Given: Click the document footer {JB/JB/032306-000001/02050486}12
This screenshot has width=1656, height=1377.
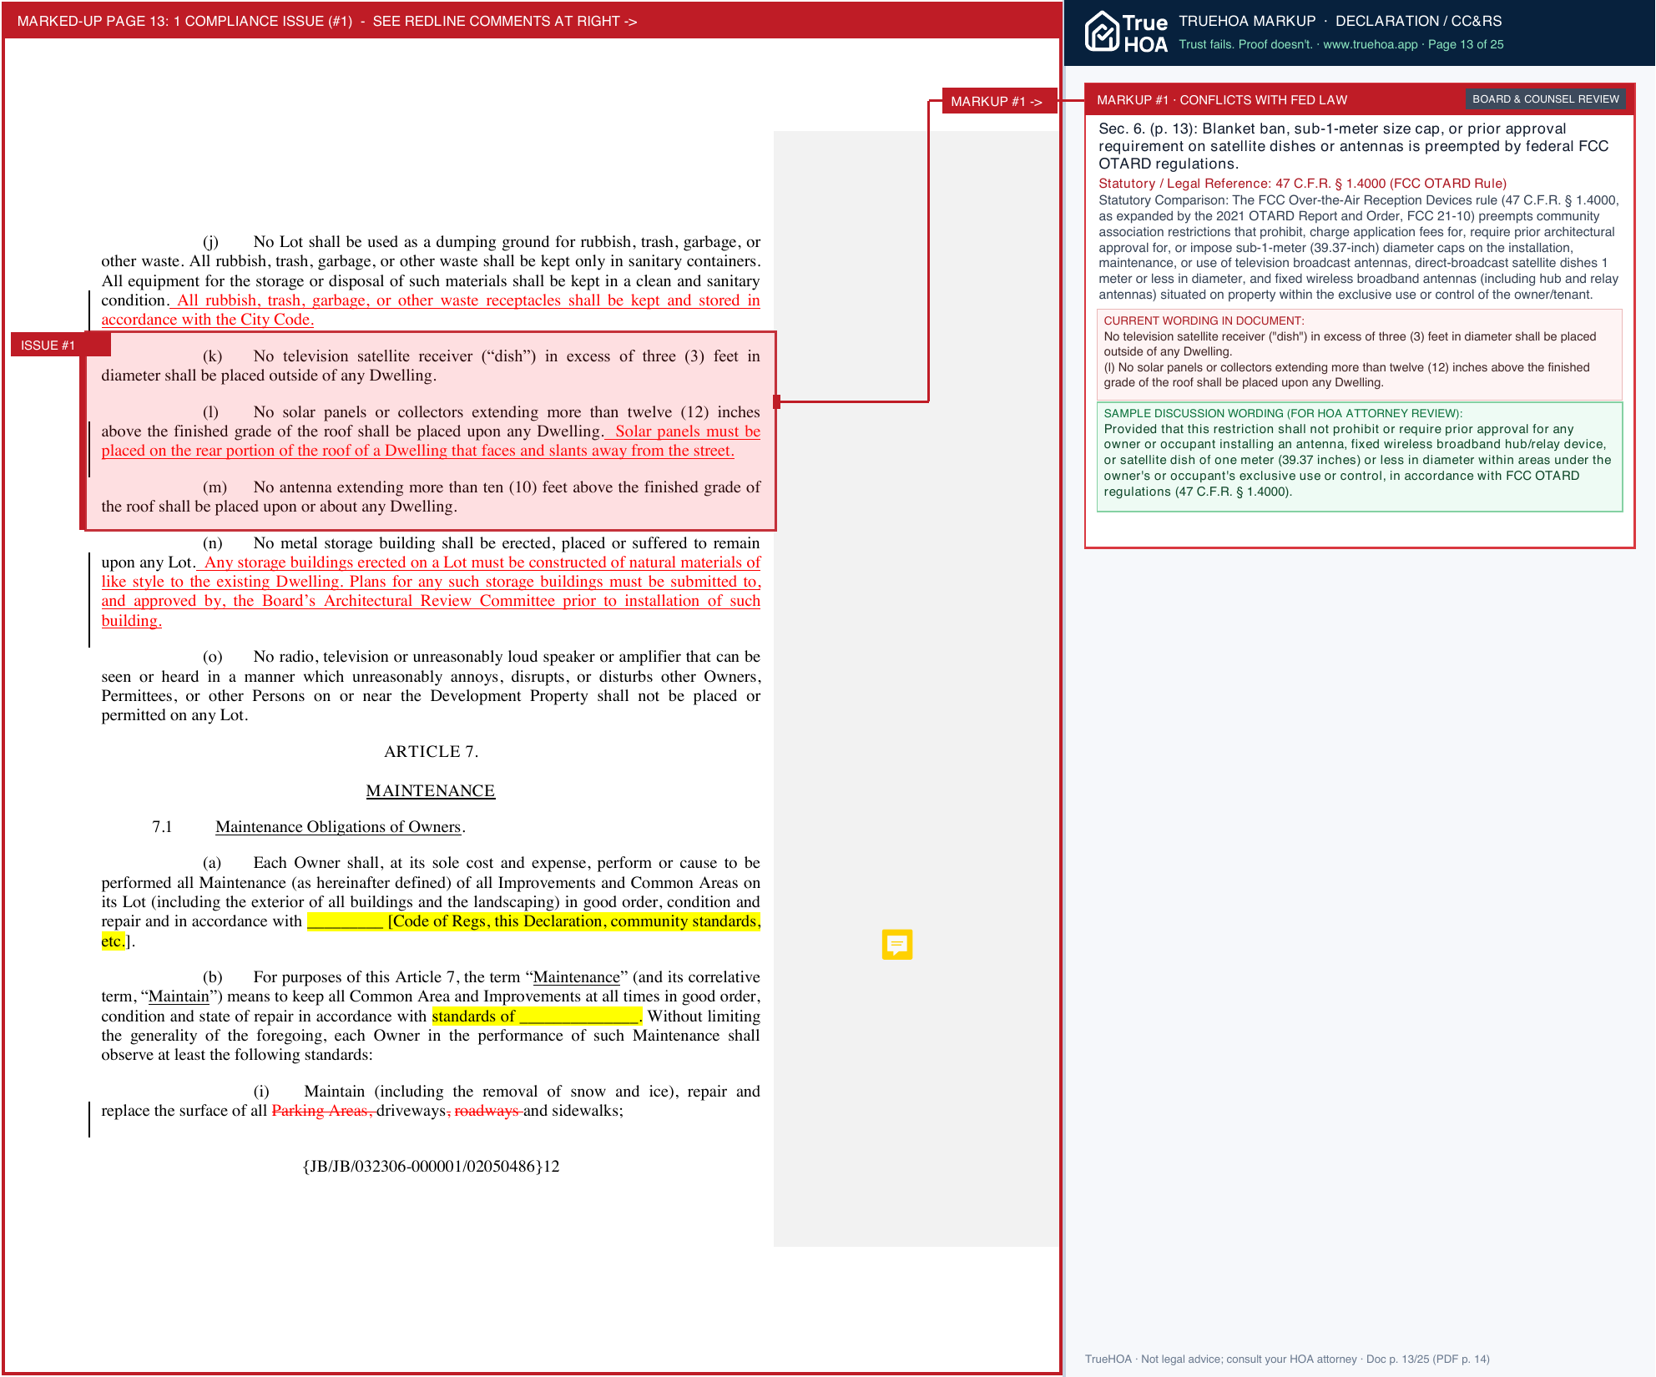Looking at the screenshot, I should pyautogui.click(x=431, y=1166).
